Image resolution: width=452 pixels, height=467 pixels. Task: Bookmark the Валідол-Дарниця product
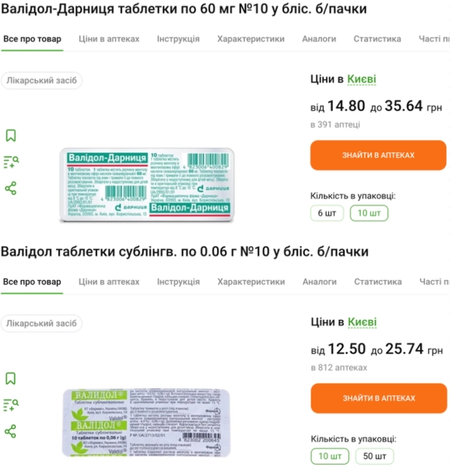coord(11,135)
